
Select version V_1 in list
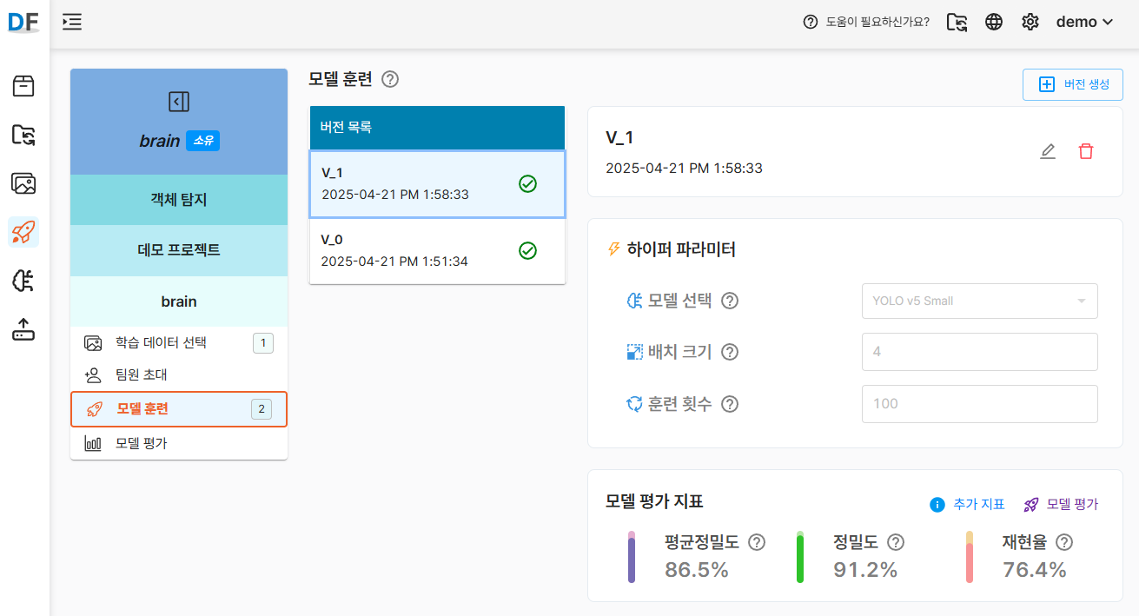coord(437,183)
